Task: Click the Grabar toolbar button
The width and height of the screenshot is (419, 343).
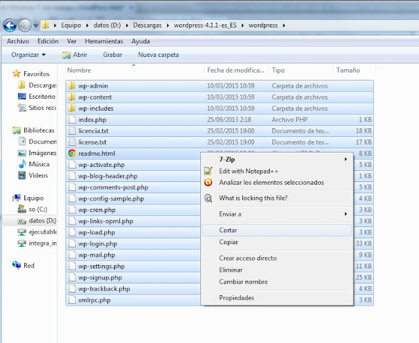Action: (113, 55)
